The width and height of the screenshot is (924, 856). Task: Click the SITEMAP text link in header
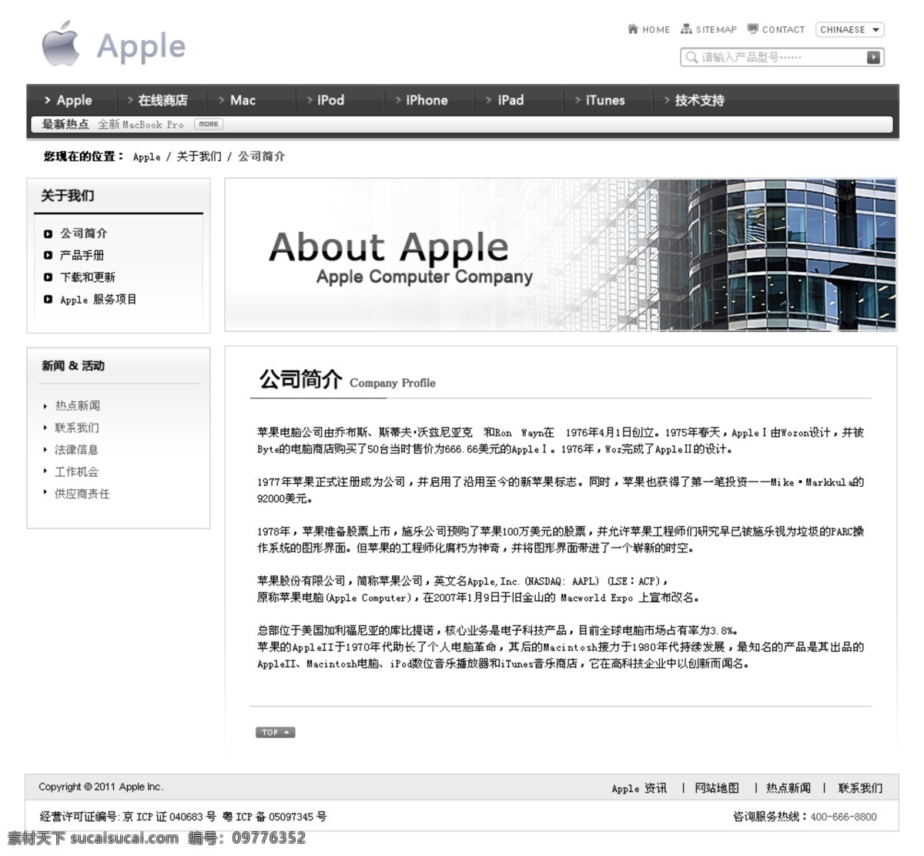716,29
